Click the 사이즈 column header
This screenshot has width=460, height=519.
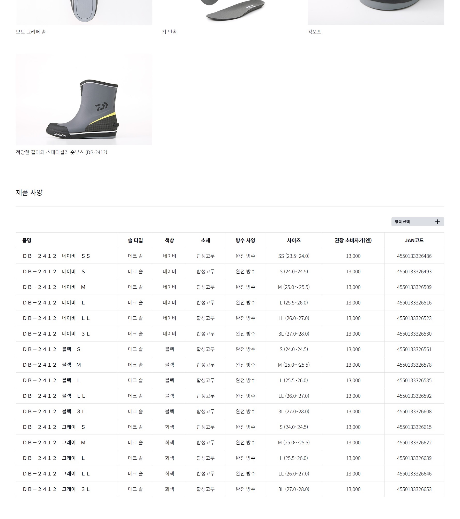click(294, 240)
